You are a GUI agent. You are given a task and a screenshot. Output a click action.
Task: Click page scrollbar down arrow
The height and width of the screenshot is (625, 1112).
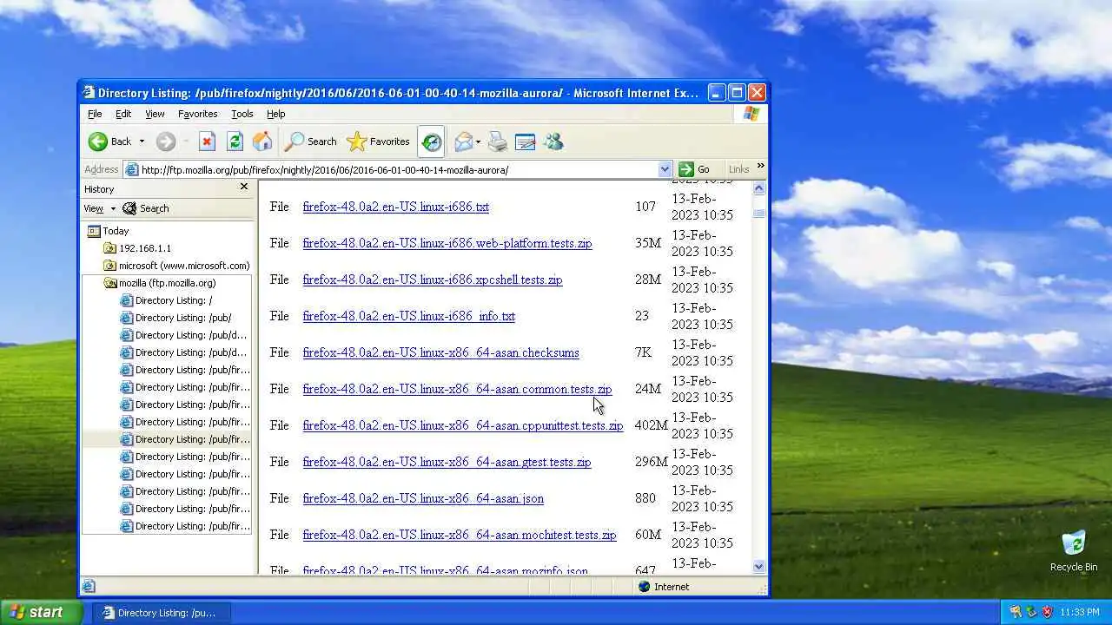pyautogui.click(x=759, y=567)
